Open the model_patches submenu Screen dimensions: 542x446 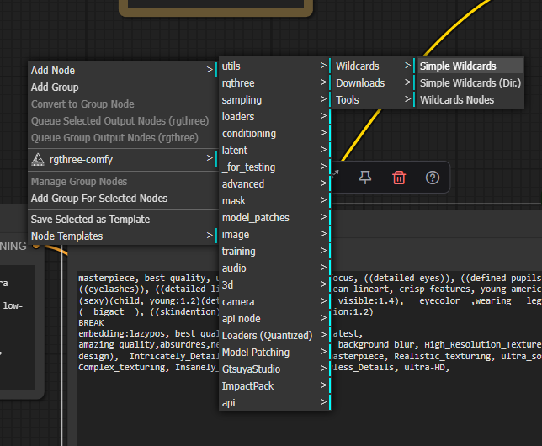click(275, 217)
